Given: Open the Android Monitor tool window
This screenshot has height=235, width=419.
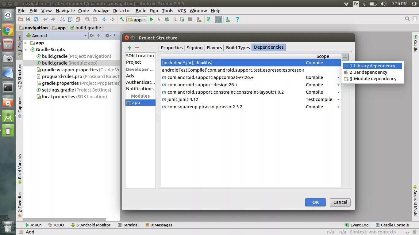Looking at the screenshot, I should tap(90, 225).
